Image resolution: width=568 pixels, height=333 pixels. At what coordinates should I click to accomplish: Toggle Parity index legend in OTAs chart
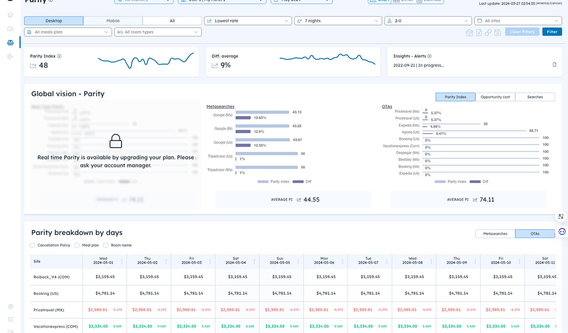tap(450, 182)
